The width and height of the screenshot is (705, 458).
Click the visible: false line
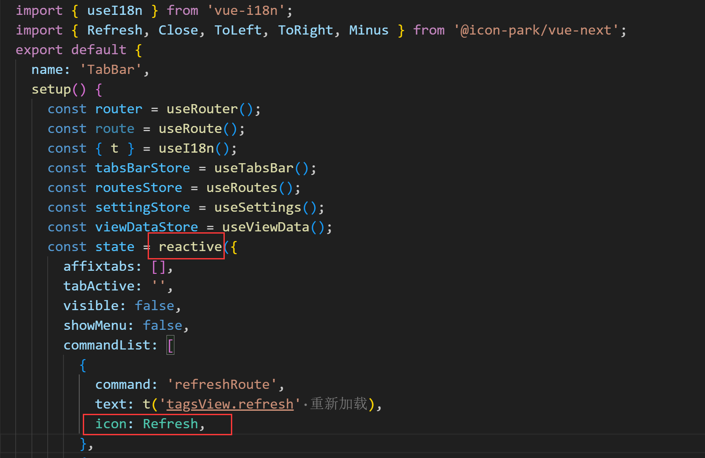122,306
